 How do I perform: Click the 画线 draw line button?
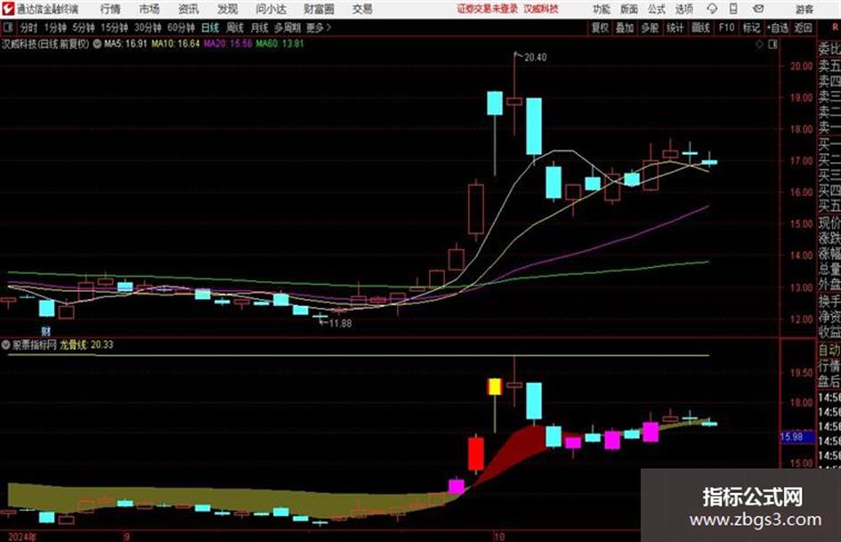tap(700, 28)
